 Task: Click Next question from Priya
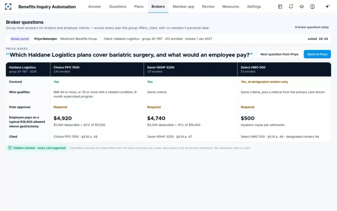[279, 54]
